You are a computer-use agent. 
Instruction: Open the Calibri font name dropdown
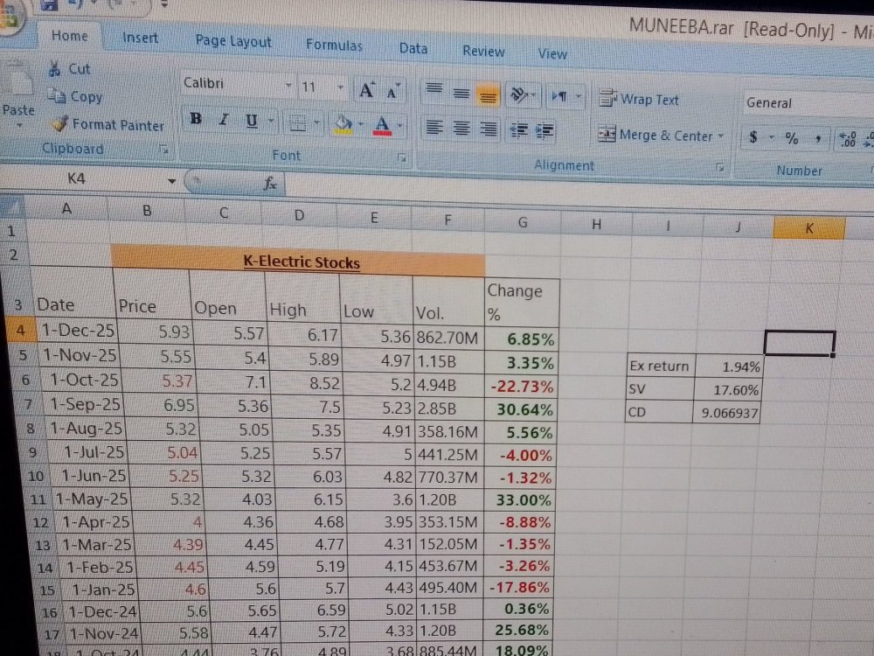288,86
